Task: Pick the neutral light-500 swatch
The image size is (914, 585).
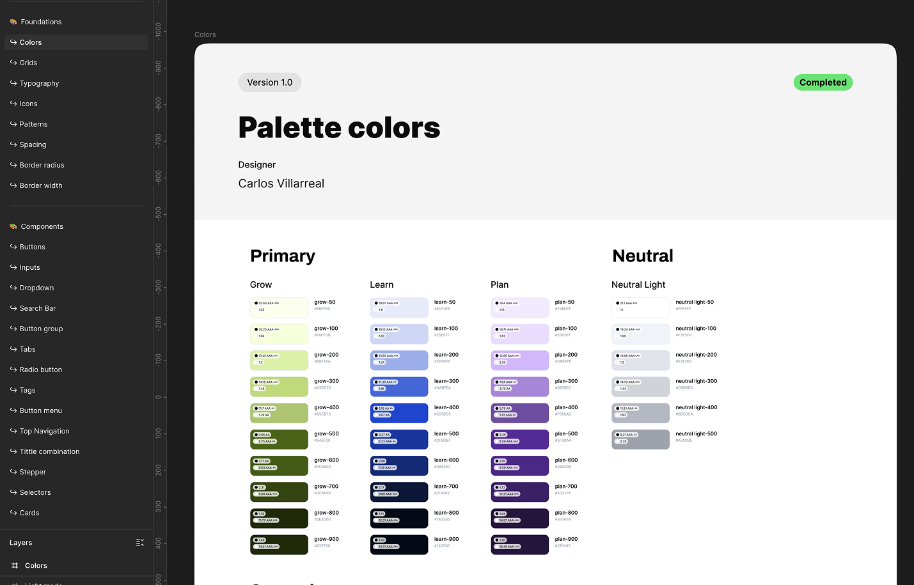Action: [640, 439]
